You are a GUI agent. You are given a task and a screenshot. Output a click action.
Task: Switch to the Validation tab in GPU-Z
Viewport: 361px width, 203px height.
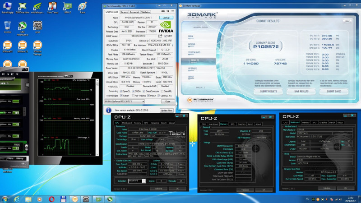pyautogui.click(x=145, y=12)
